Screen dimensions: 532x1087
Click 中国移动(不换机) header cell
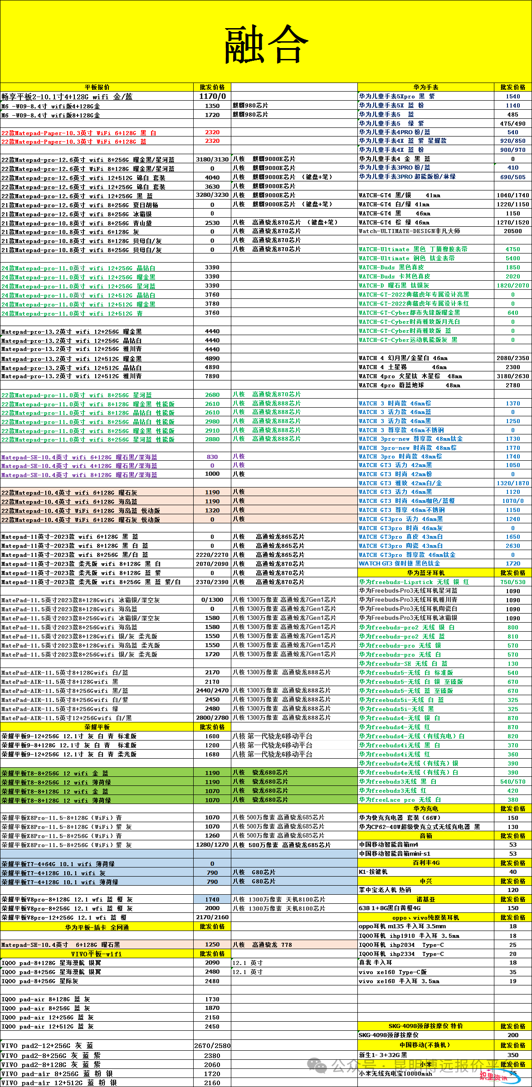[x=426, y=1045]
